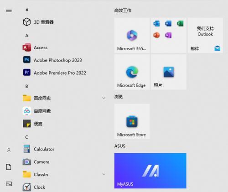Image resolution: width=228 pixels, height=192 pixels.
Task: Select the letter C section header
Action: pyautogui.click(x=26, y=137)
